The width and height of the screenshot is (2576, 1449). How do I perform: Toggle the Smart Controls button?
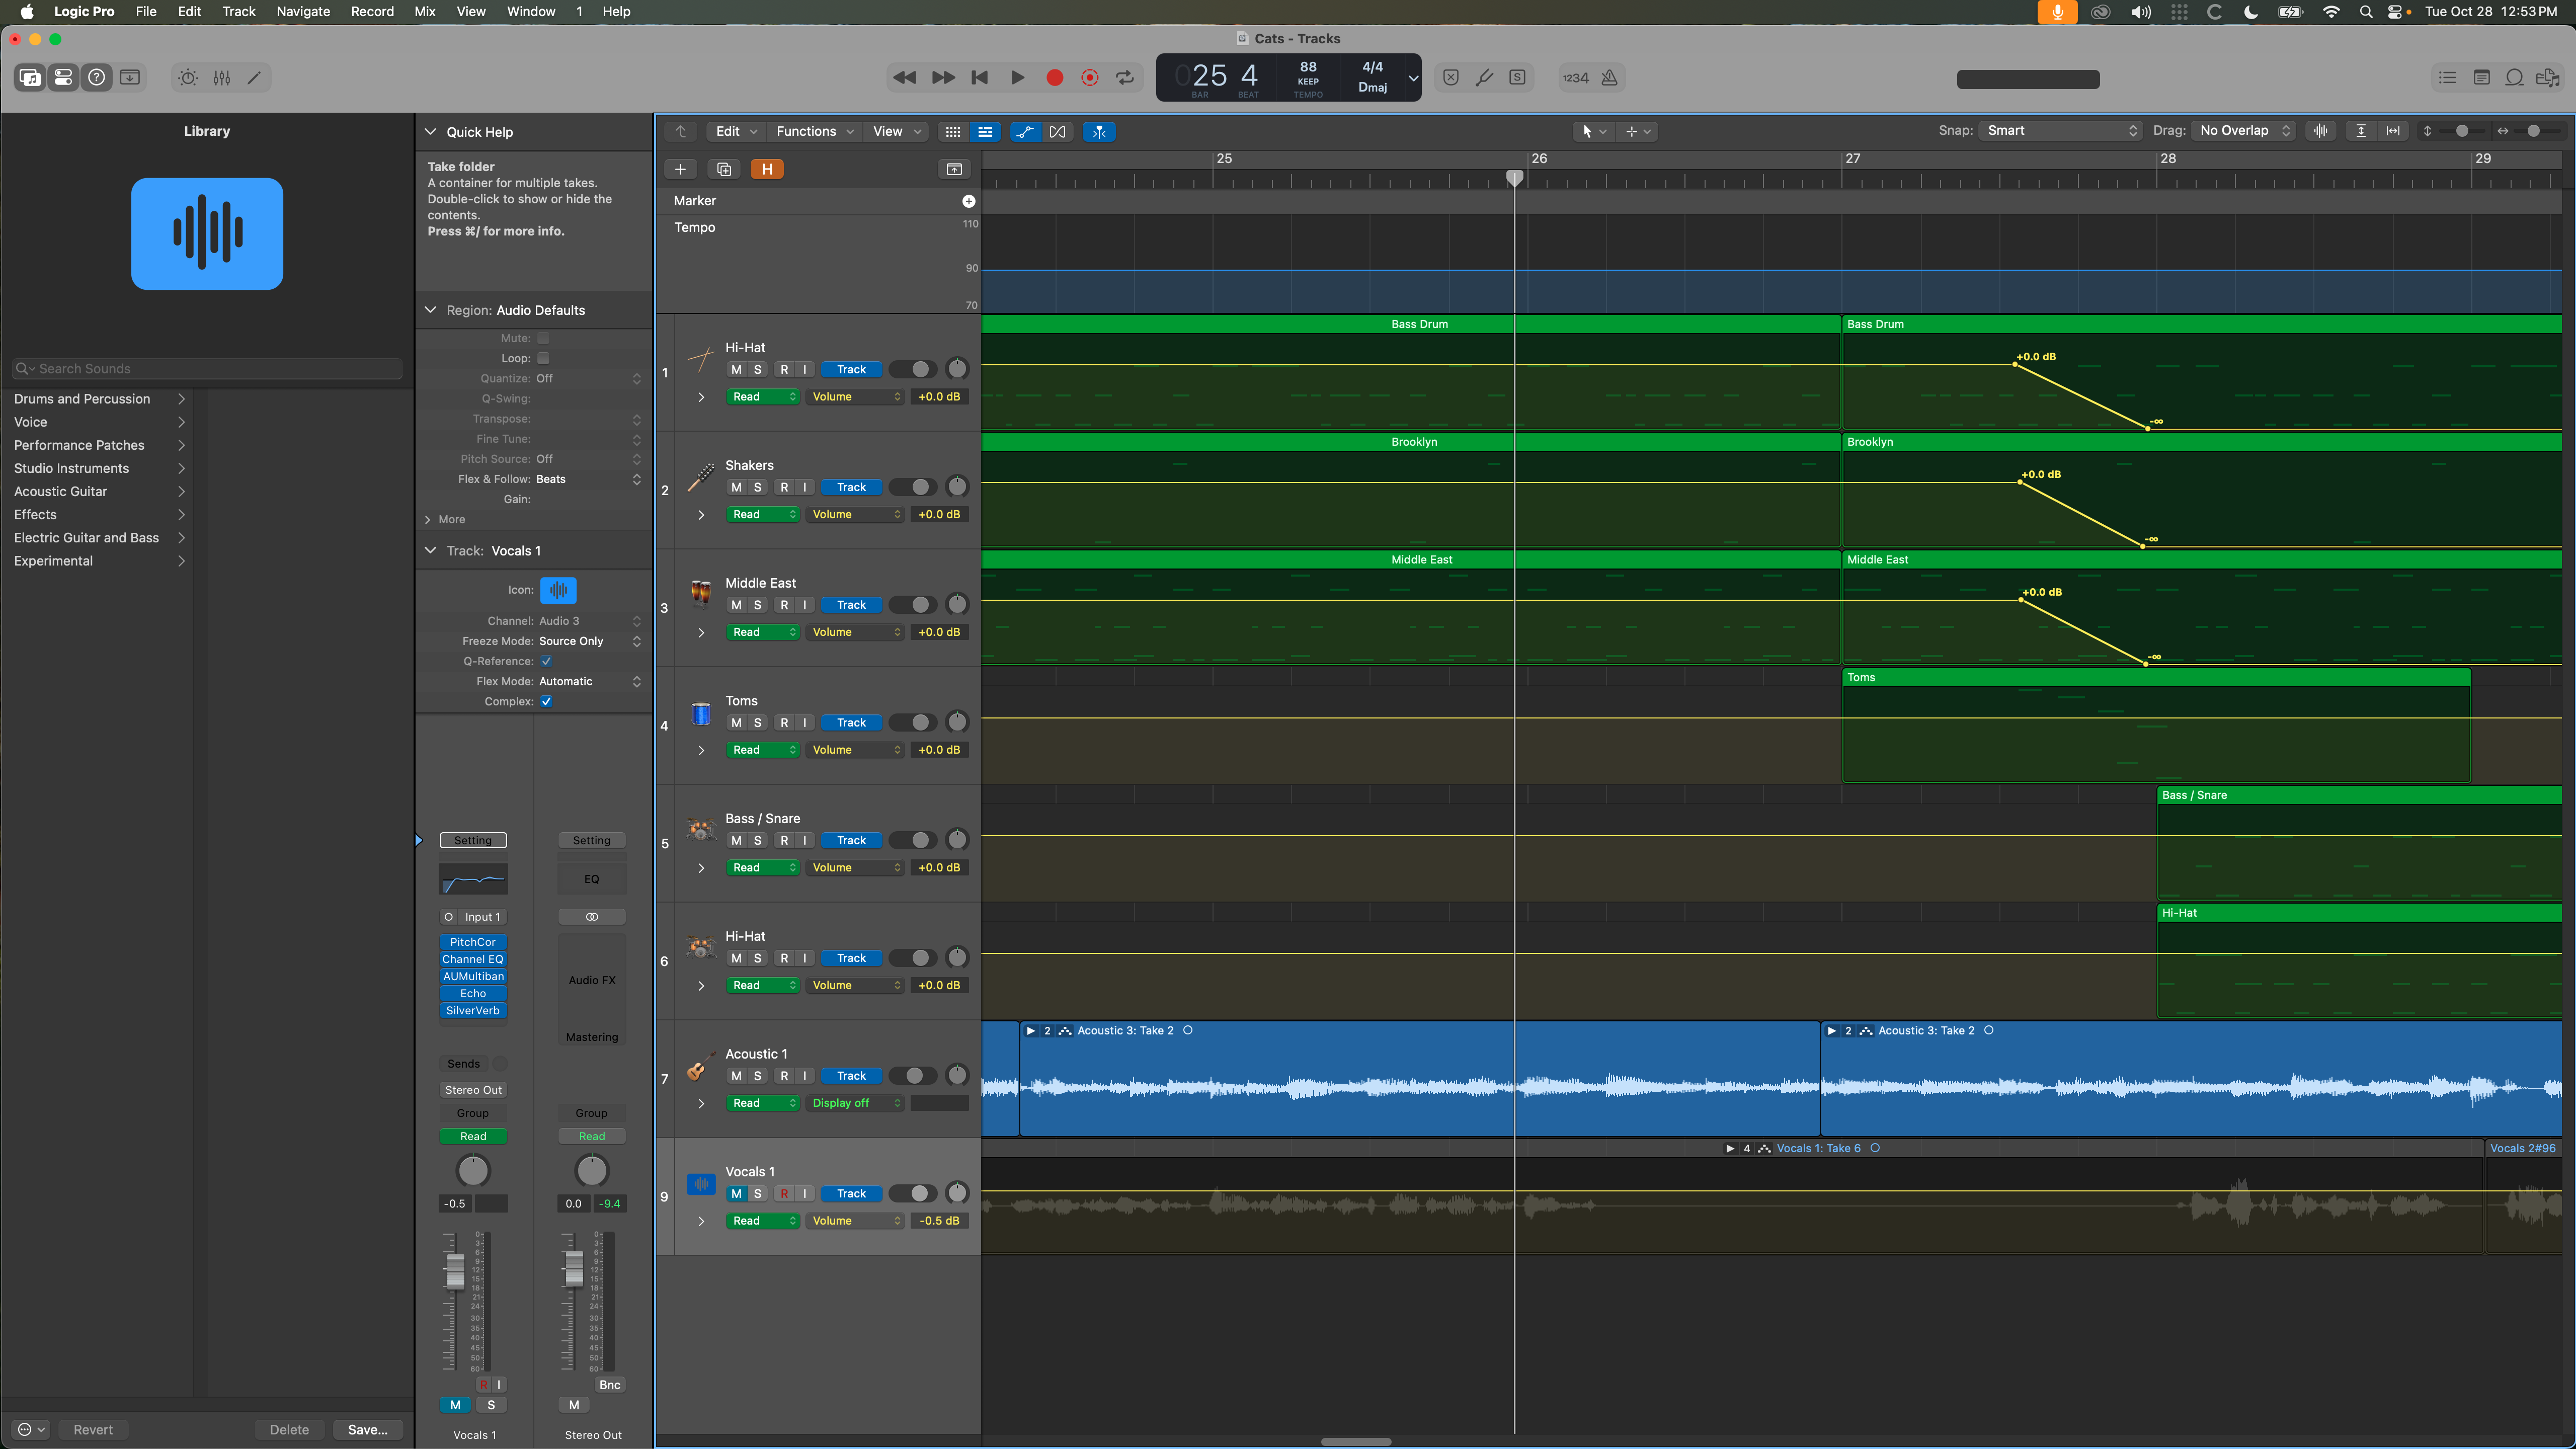point(188,77)
